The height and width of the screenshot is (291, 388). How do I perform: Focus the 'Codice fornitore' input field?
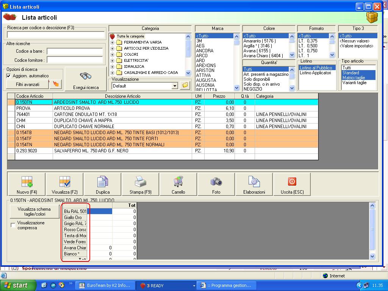click(x=75, y=60)
